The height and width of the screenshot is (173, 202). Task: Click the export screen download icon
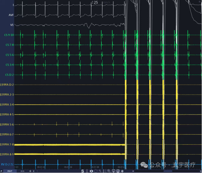click(x=113, y=171)
